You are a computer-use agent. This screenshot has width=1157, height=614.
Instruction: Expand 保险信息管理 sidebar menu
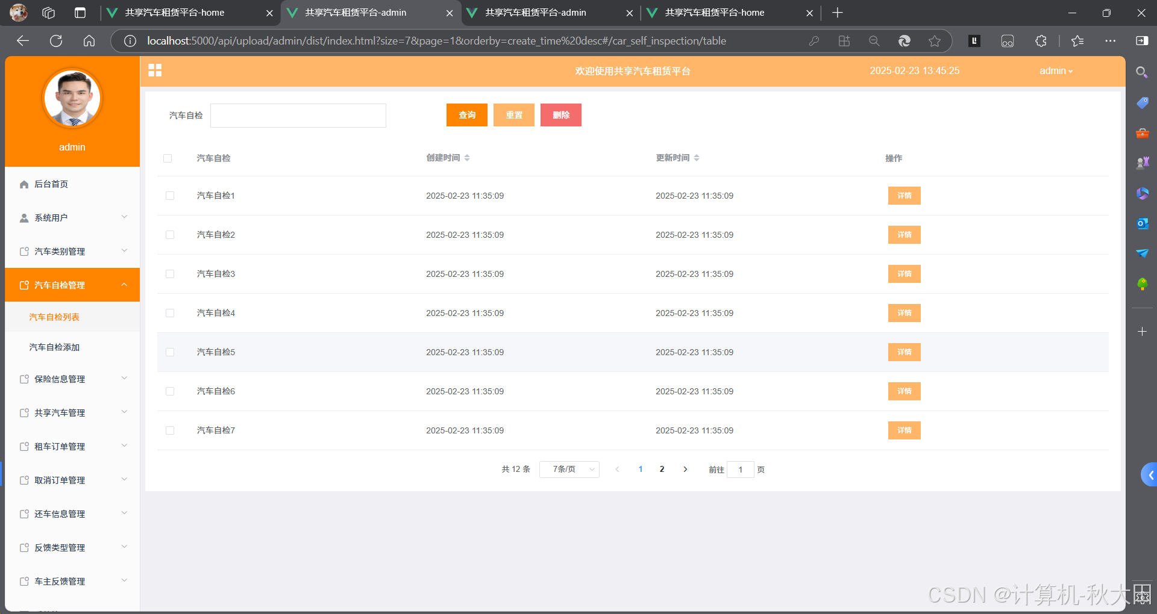[72, 379]
